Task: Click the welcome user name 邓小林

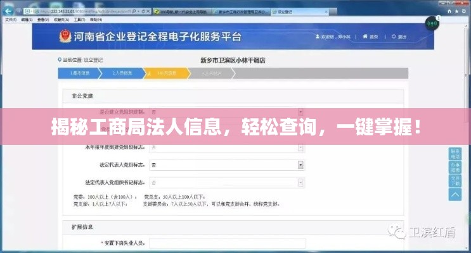Action: pyautogui.click(x=344, y=37)
